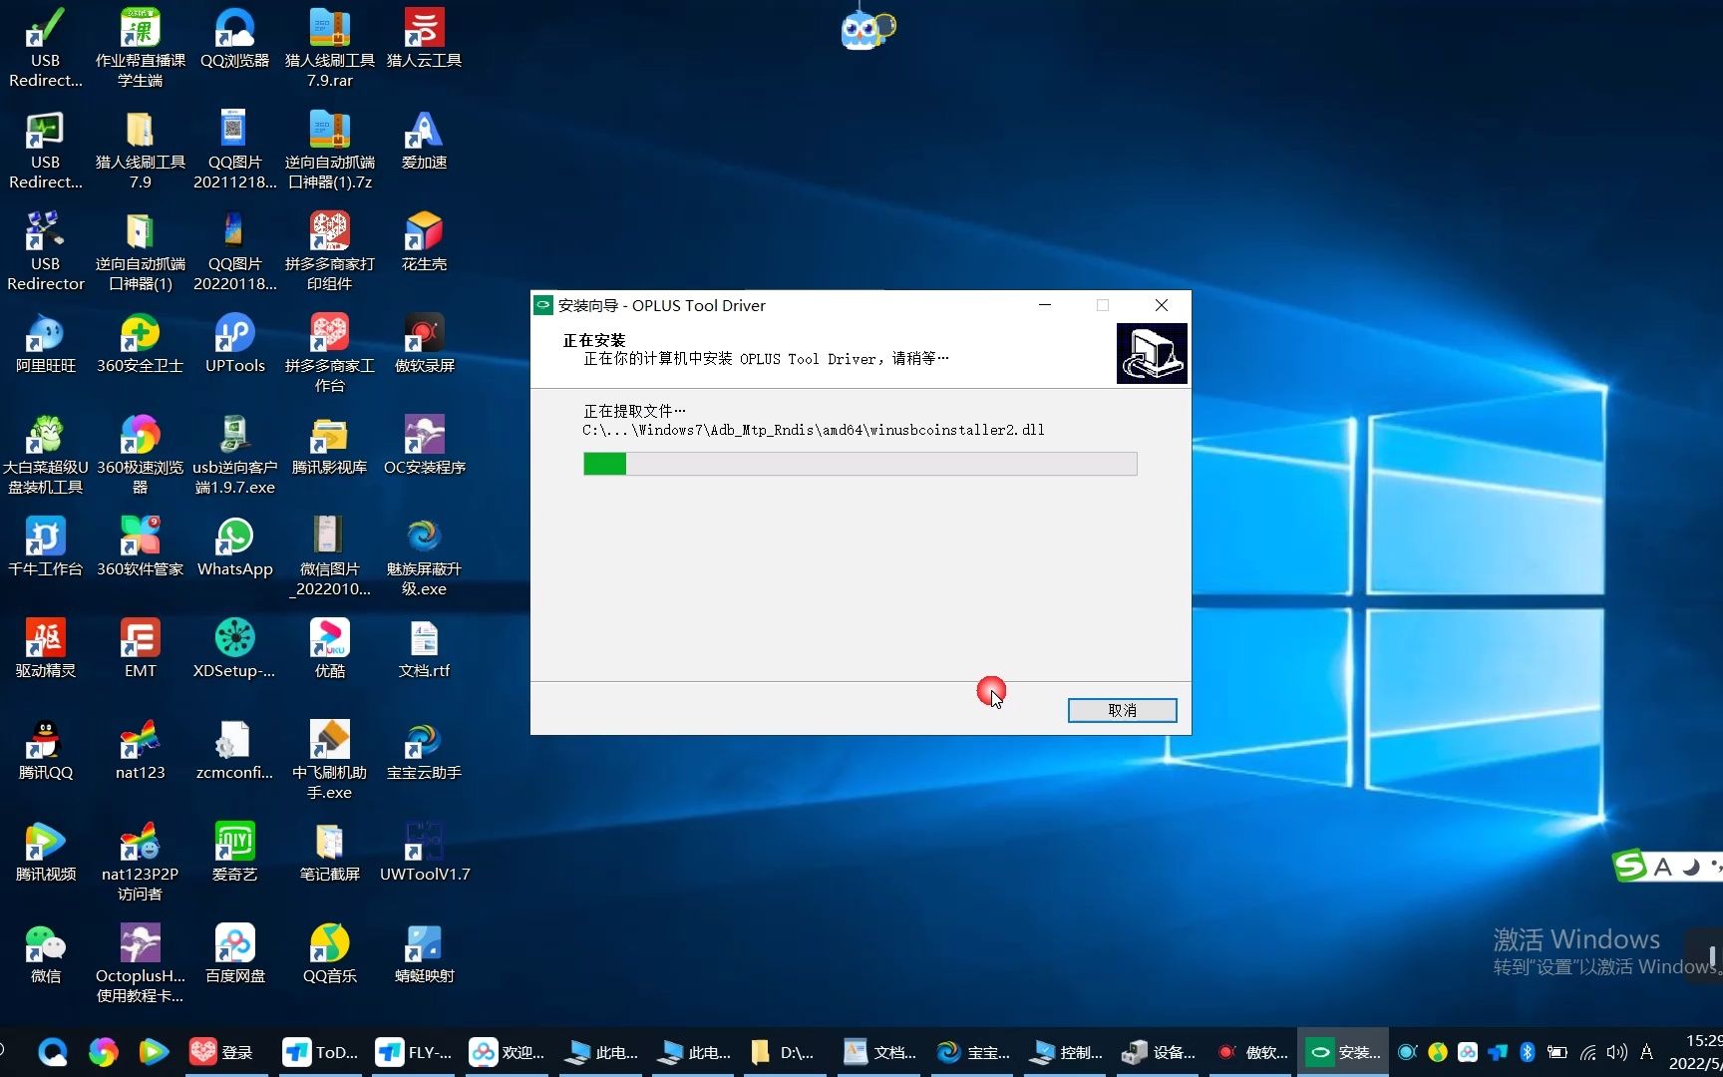The image size is (1723, 1077).
Task: Launch 百度网盘 from desktop
Action: (234, 953)
